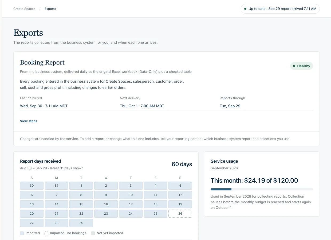Image resolution: width=331 pixels, height=240 pixels.
Task: Click the Reports through value Tue, Sep 29
Action: coord(230,106)
